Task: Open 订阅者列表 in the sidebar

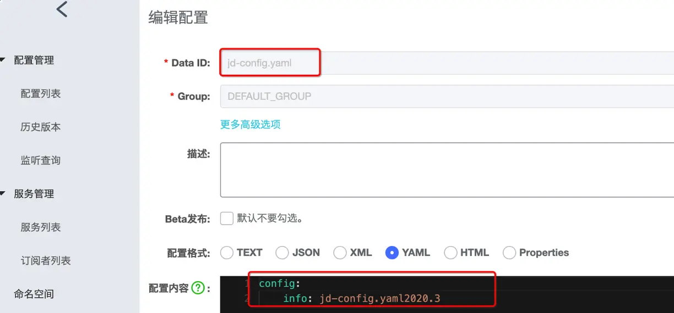Action: click(x=46, y=261)
